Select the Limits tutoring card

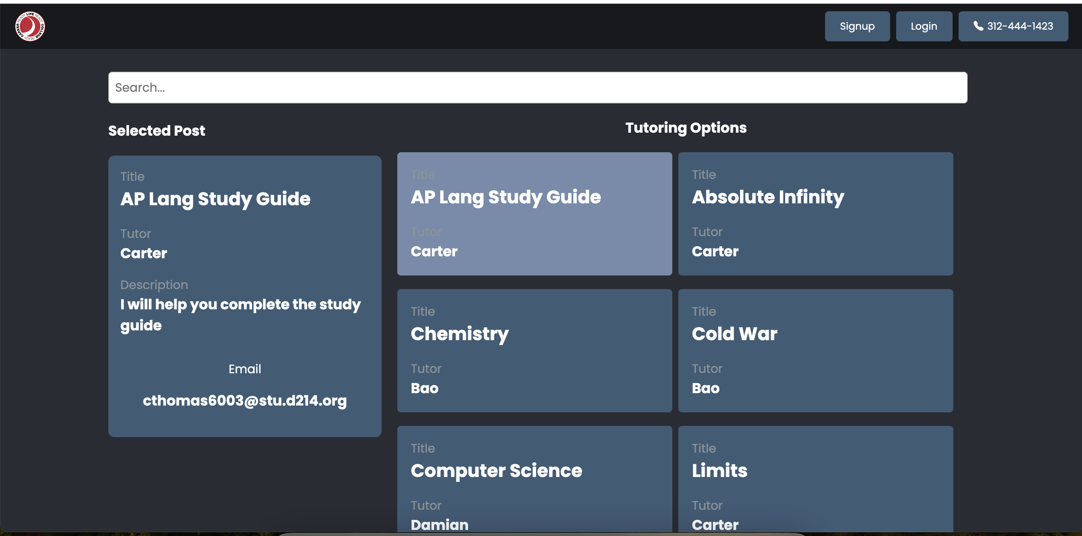pyautogui.click(x=815, y=478)
